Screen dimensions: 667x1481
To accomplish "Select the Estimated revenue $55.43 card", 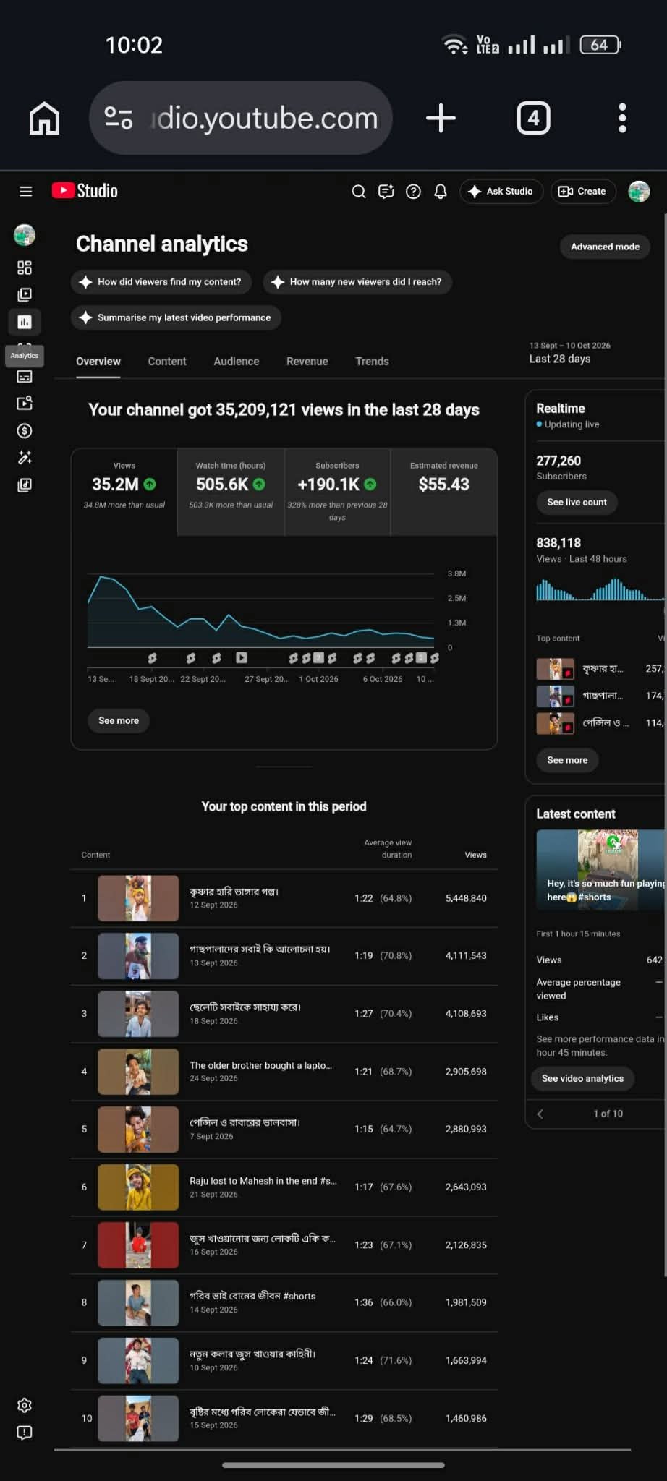I will coord(444,492).
